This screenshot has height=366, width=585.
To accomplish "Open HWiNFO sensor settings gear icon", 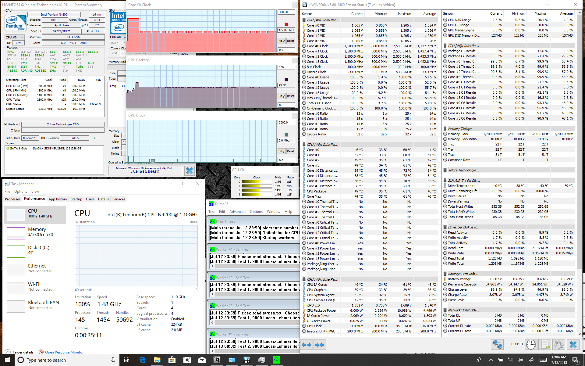I will 559,345.
